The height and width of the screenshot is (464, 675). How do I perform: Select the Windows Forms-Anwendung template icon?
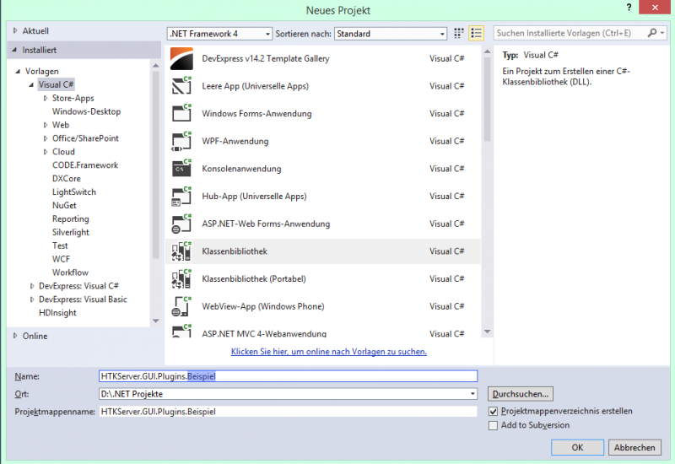pyautogui.click(x=182, y=114)
